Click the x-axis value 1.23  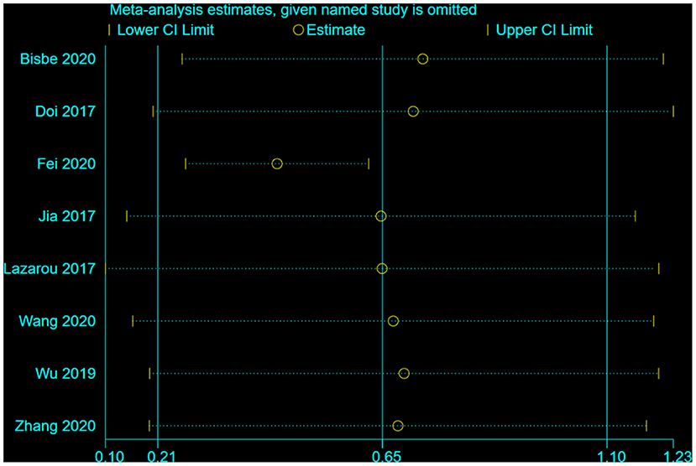point(678,457)
